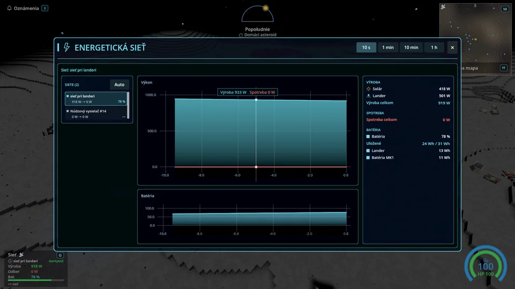The height and width of the screenshot is (289, 515).
Task: Click the yellow player marker on minimap
Action: 475,39
